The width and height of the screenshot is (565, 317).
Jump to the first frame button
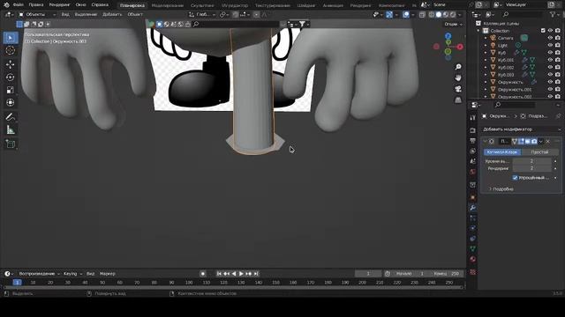tap(219, 274)
